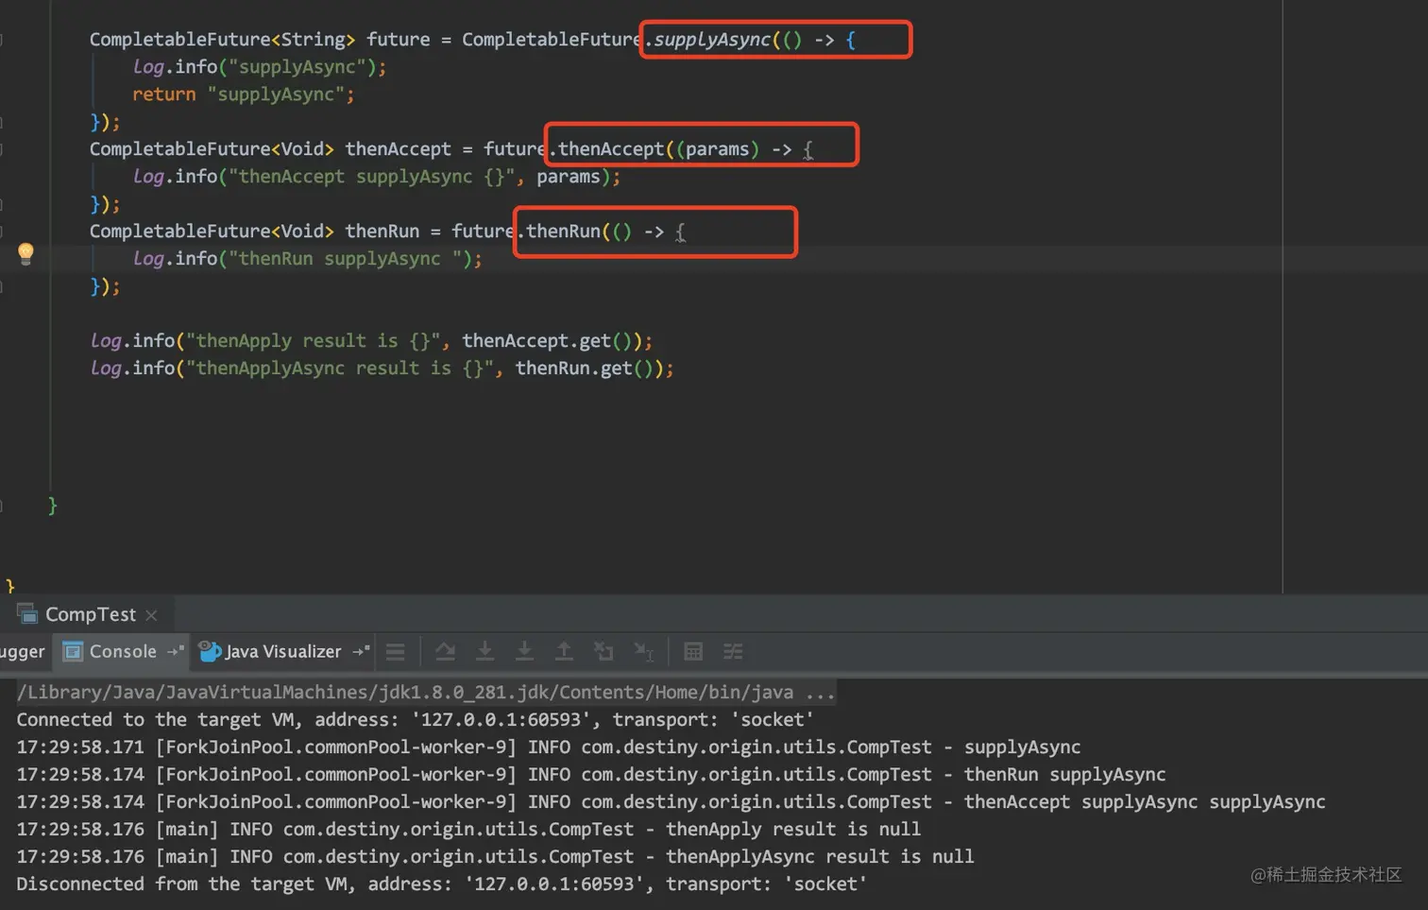Click the return keyword in lambda

coord(163,94)
